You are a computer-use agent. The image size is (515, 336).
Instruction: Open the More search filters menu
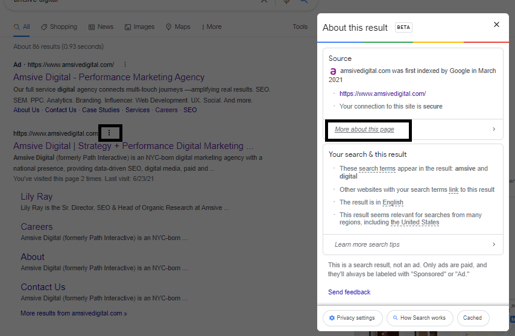point(212,27)
